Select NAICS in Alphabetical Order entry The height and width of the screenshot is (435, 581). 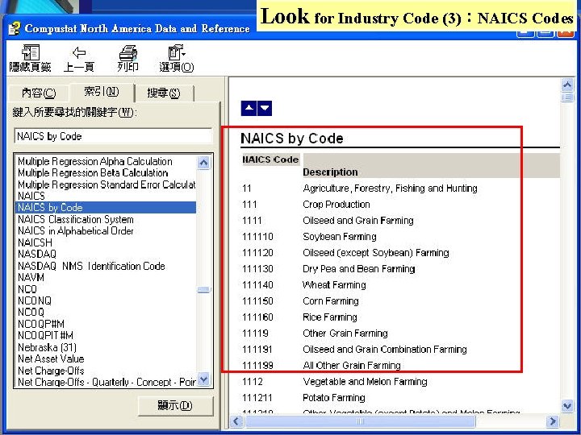(76, 231)
